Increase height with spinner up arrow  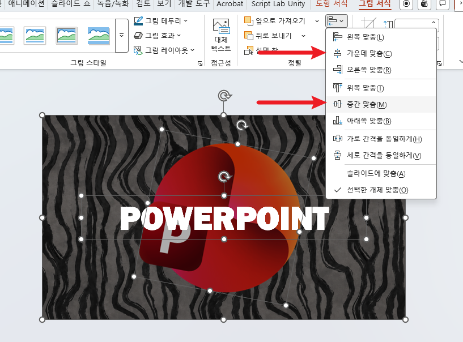pos(434,22)
